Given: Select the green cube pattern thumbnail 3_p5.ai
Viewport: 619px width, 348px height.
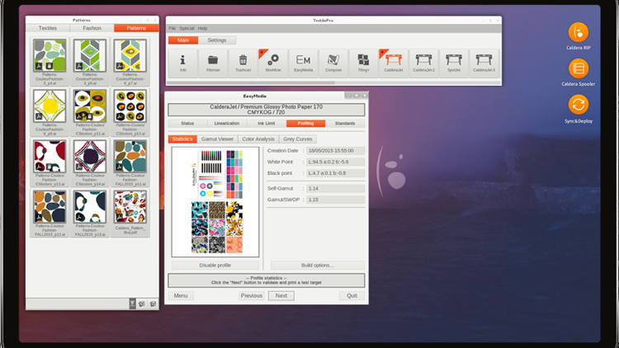Looking at the screenshot, I should (90, 55).
